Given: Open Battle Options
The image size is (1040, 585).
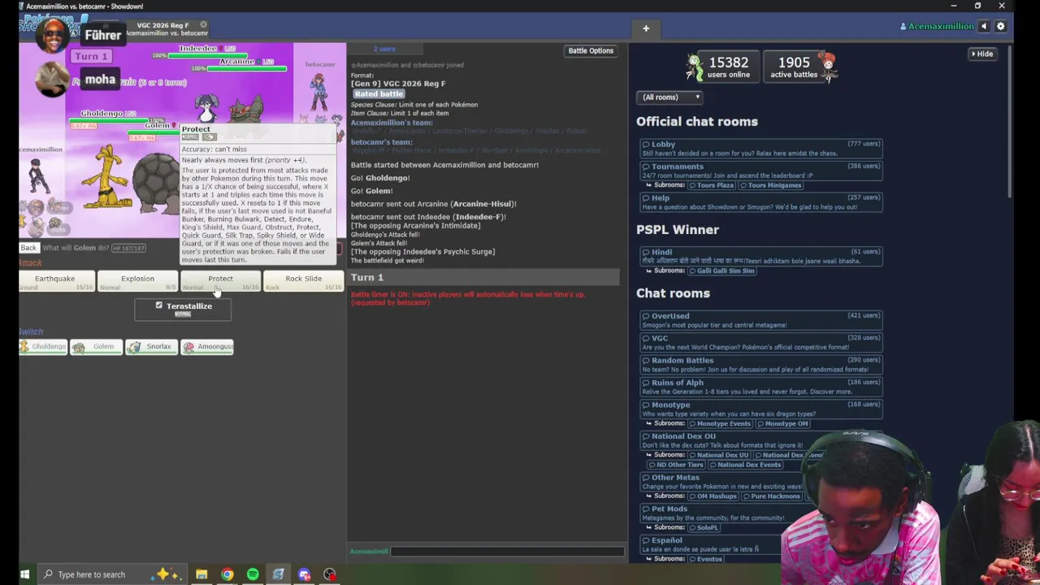Looking at the screenshot, I should (591, 50).
